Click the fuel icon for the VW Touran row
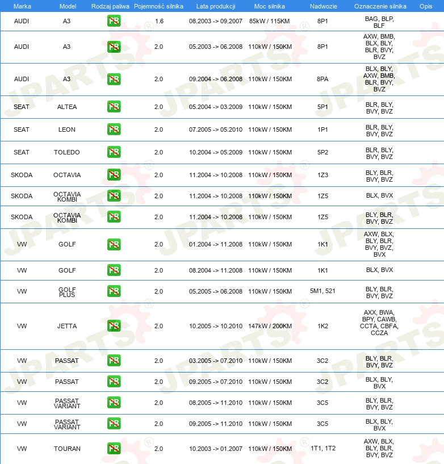The height and width of the screenshot is (464, 444). pyautogui.click(x=114, y=448)
